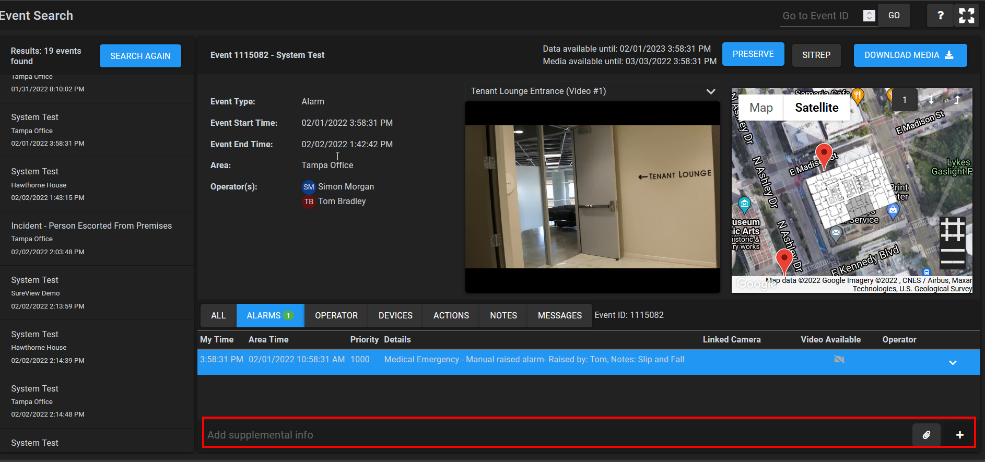This screenshot has height=462, width=985.
Task: Add supplemental info with the plus icon
Action: [x=959, y=435]
